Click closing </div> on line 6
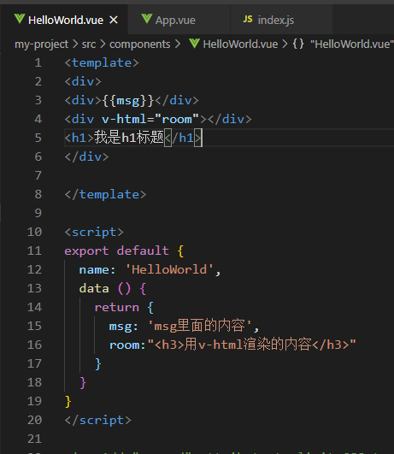The image size is (394, 454). pyautogui.click(x=86, y=157)
